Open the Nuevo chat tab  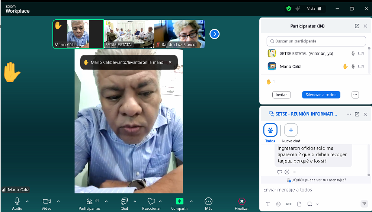[291, 131]
